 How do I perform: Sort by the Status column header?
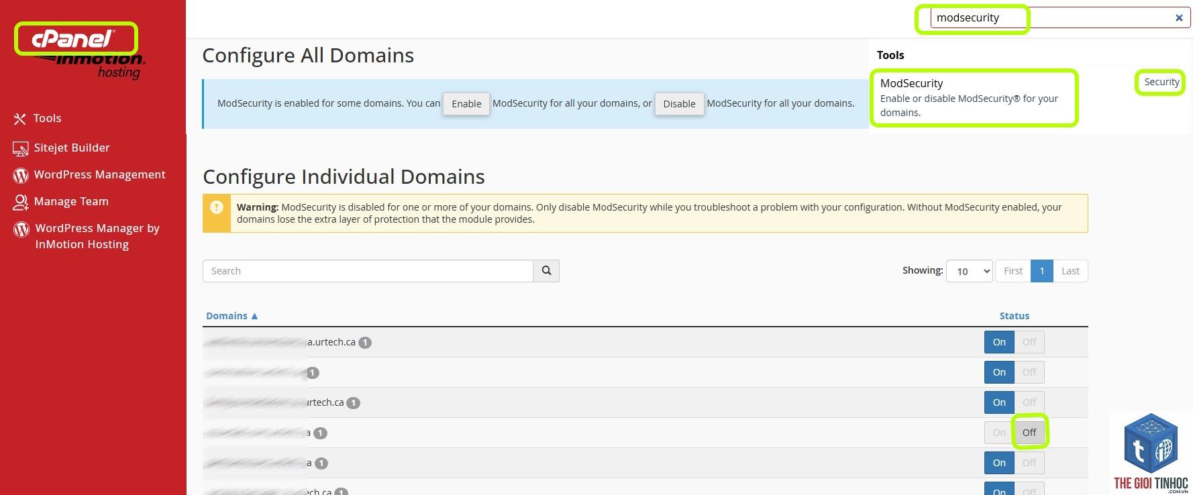coord(1014,316)
